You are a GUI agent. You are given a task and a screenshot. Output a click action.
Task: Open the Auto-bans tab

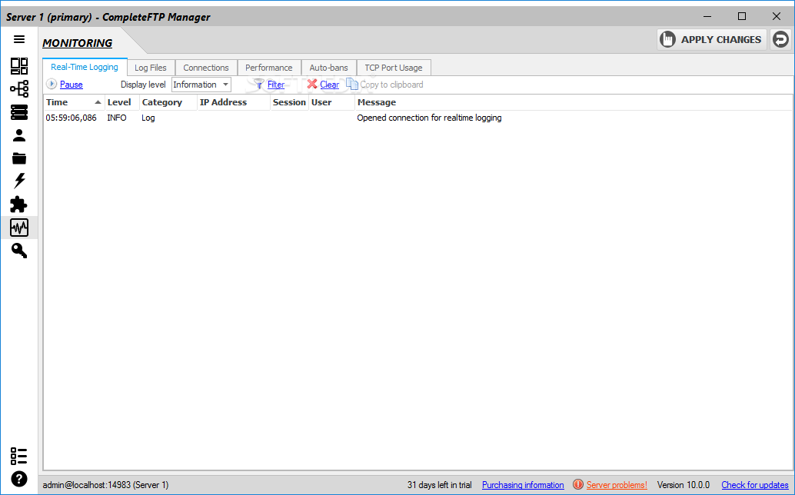coord(328,68)
